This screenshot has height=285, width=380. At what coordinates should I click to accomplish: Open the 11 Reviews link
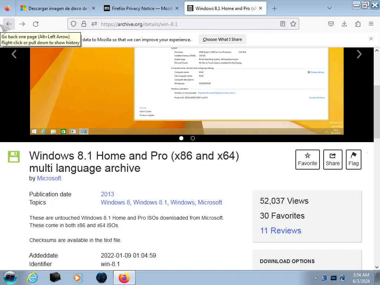pyautogui.click(x=281, y=230)
